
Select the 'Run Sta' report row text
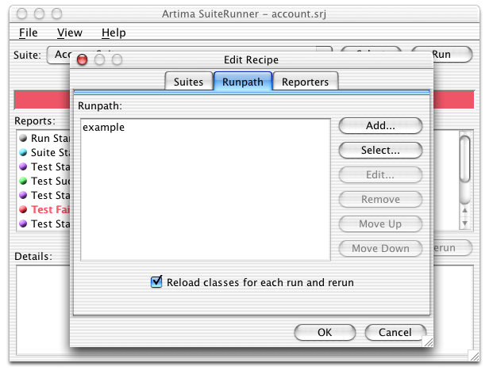(50, 138)
